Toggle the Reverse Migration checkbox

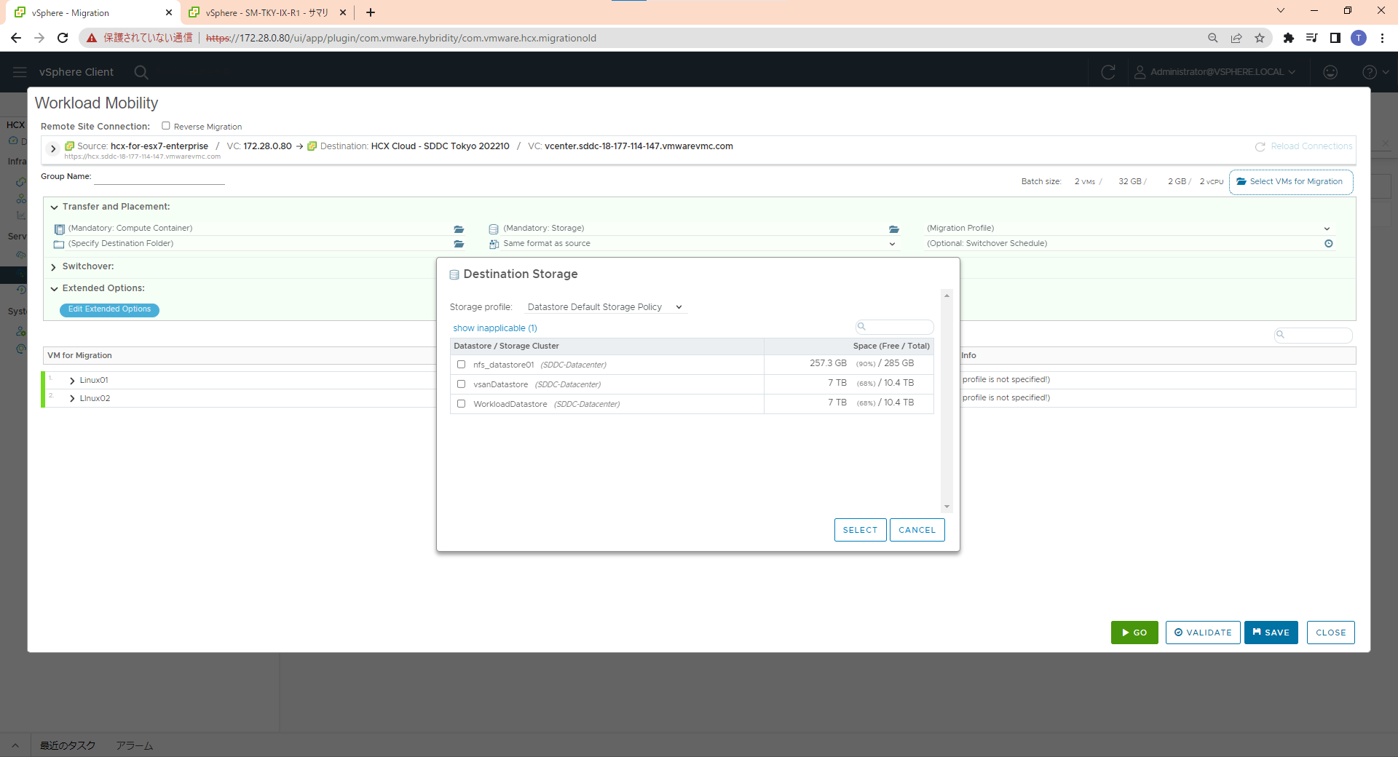(166, 126)
